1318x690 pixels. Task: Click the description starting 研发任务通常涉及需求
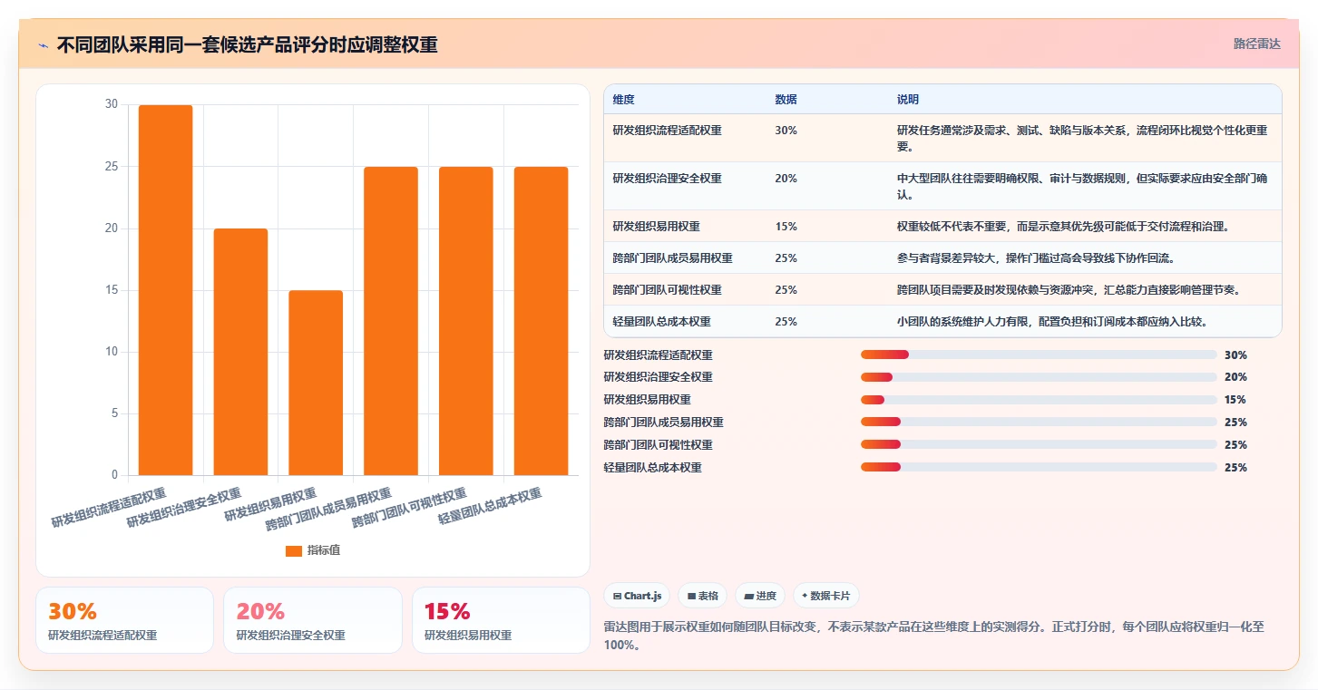[x=1082, y=138]
